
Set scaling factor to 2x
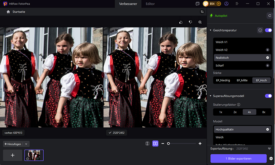[x=235, y=112]
